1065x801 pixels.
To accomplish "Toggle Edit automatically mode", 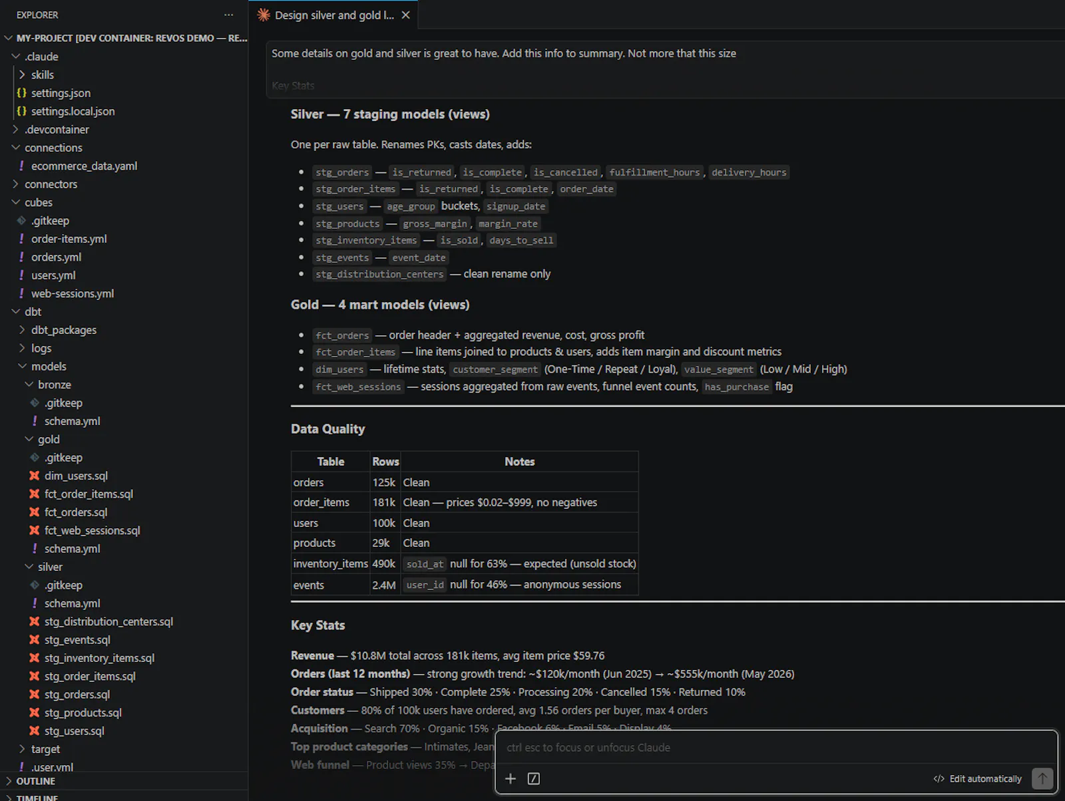I will point(977,778).
